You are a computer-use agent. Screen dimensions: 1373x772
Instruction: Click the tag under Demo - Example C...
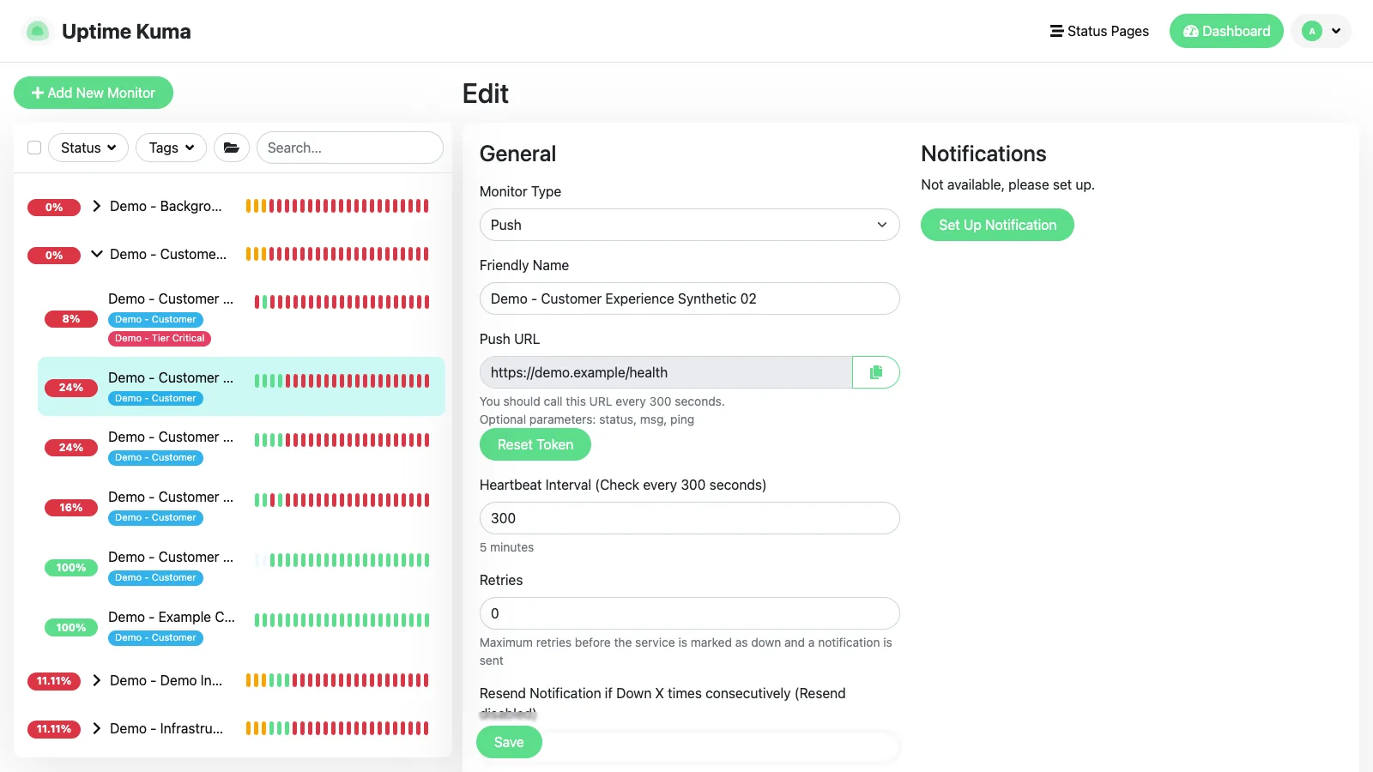[155, 638]
